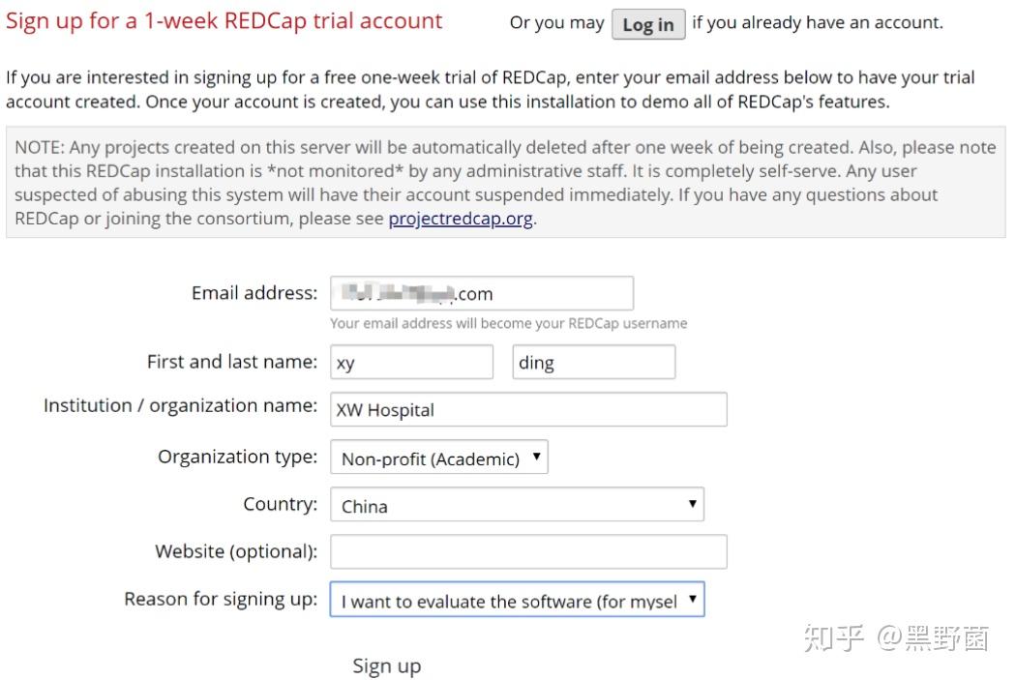Click the Country dropdown arrow

(x=691, y=504)
